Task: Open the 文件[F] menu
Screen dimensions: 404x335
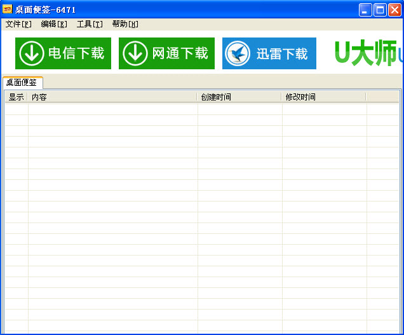Action: [18, 24]
